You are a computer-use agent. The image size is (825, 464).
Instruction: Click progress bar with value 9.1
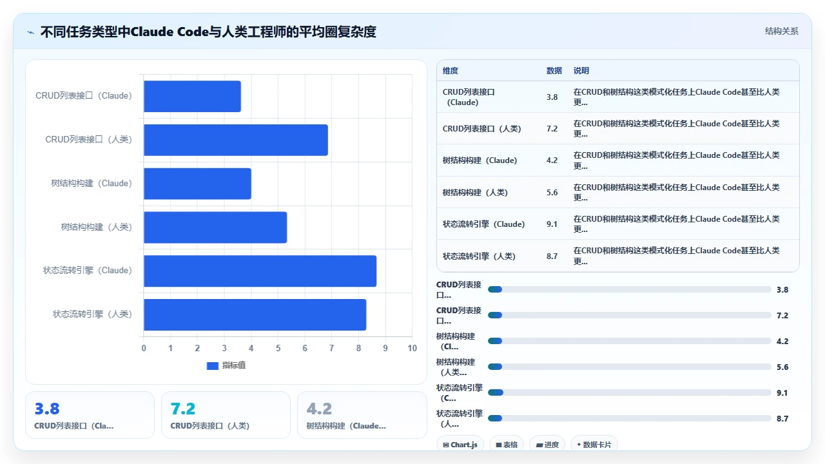[x=630, y=392]
